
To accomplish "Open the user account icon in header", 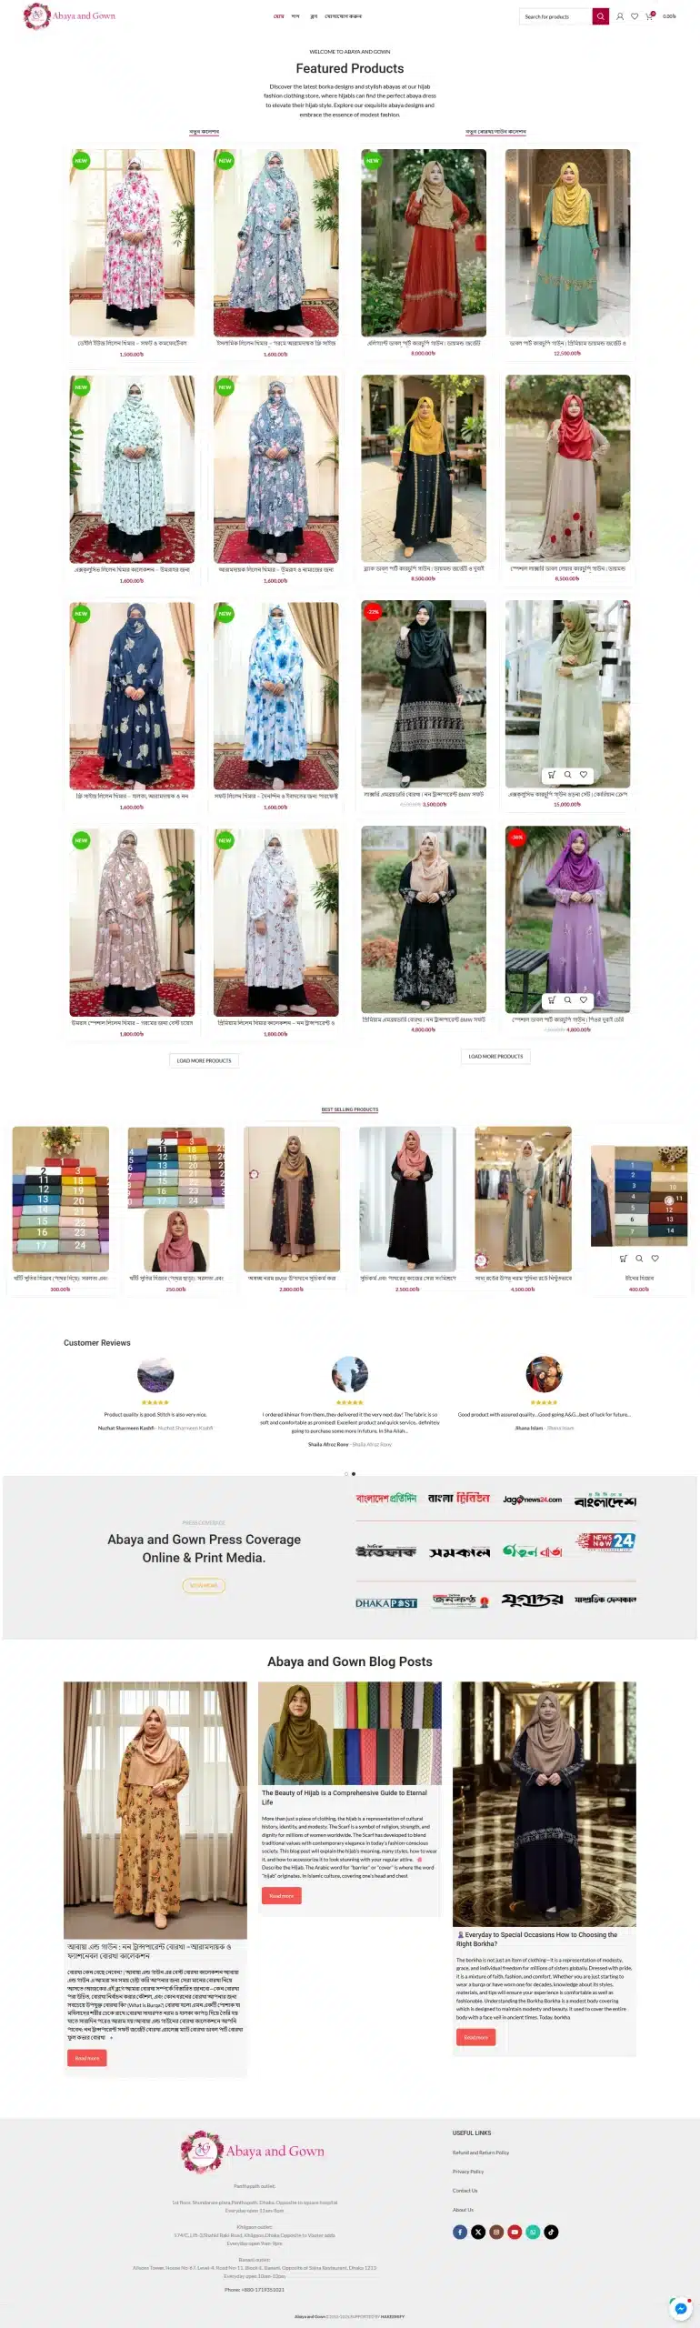I will click(x=620, y=16).
